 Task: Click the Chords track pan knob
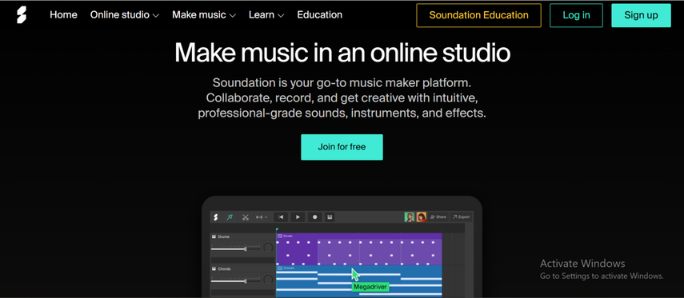(x=268, y=280)
